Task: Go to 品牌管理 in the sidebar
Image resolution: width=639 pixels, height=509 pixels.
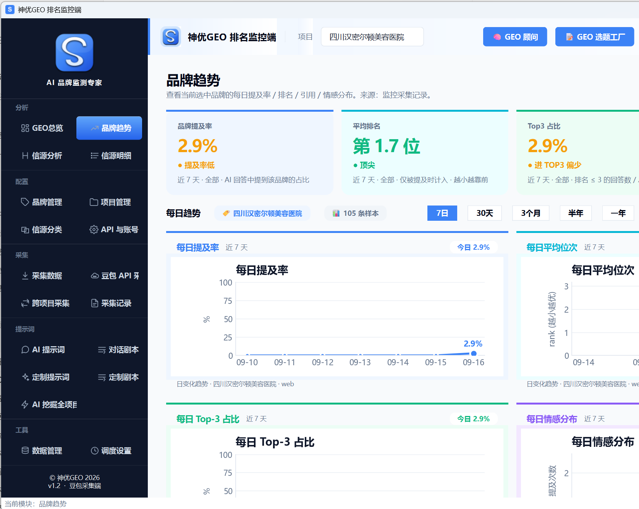Action: [x=42, y=202]
